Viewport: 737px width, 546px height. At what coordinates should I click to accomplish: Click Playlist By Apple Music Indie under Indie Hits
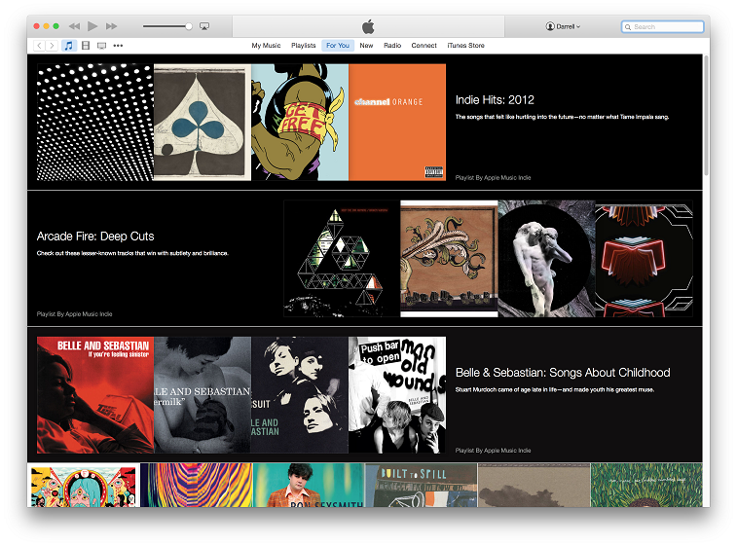point(493,177)
